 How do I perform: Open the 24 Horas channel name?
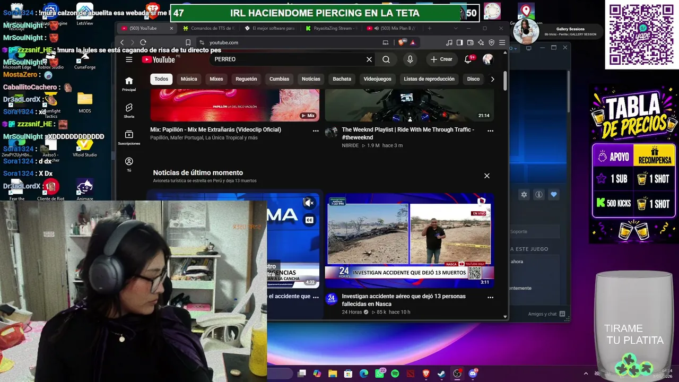[x=352, y=312]
